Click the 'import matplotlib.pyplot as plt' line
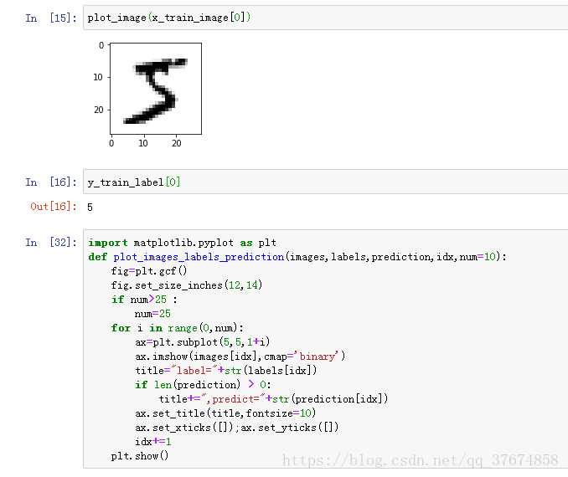568x477 pixels. pyautogui.click(x=182, y=243)
